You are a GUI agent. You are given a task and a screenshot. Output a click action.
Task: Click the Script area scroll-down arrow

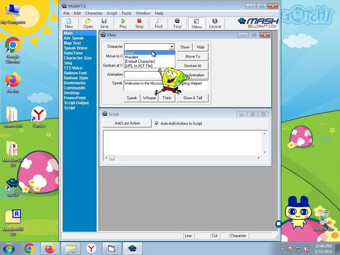click(265, 152)
